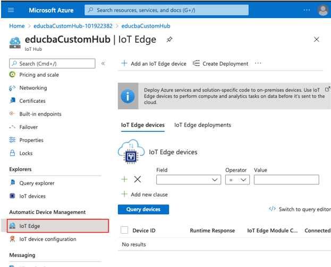Viewport: 331px width, 267px height.
Task: Click the blue info icon in banner
Action: pos(128,96)
